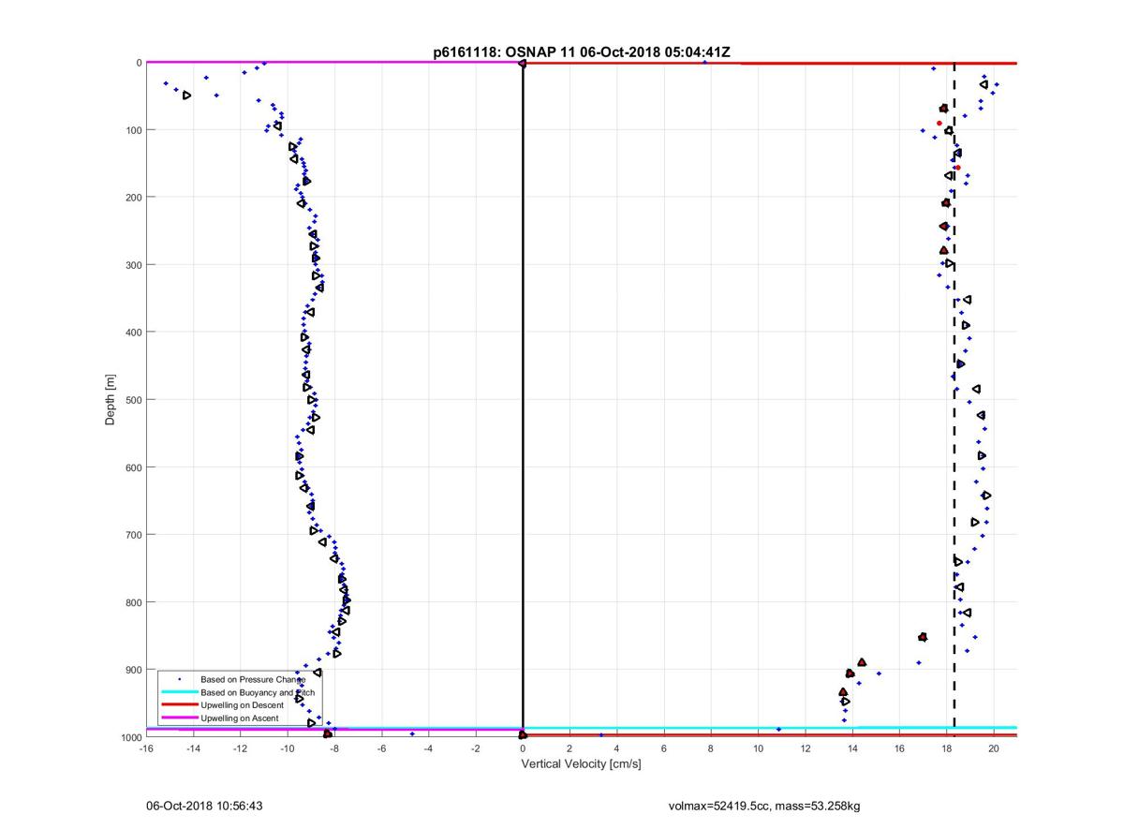This screenshot has height=829, width=1124.
Task: Click the velocity axis tick label "0" below the plot
Action: 523,748
